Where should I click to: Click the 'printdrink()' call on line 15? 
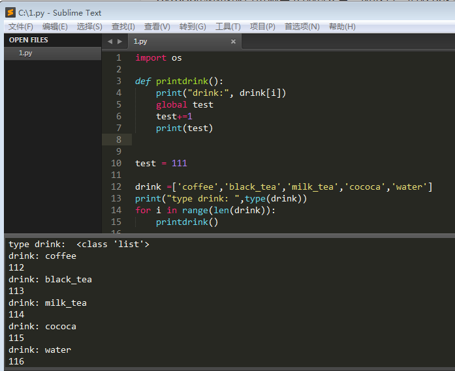[x=187, y=222]
